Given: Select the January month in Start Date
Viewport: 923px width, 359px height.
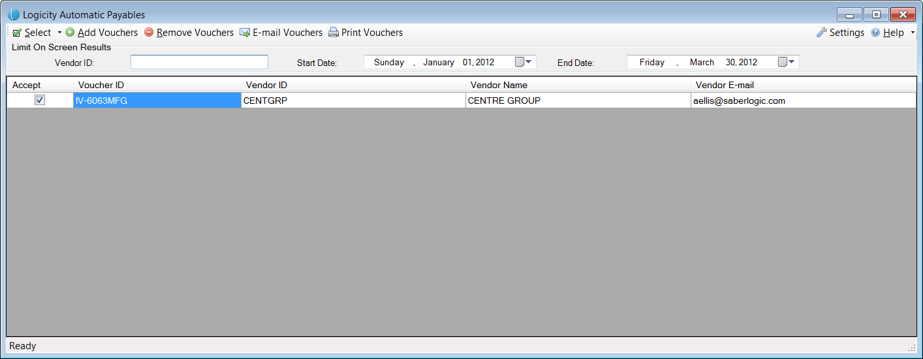Looking at the screenshot, I should 438,62.
